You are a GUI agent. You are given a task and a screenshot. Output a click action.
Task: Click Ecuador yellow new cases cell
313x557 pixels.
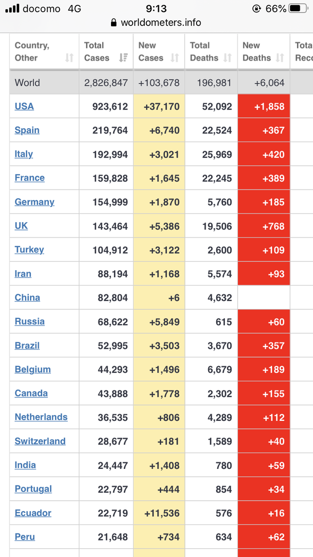pyautogui.click(x=159, y=513)
